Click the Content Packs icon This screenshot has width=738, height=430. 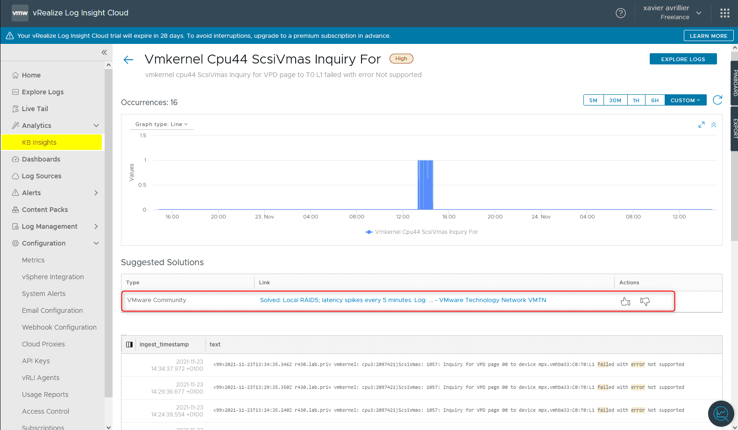(x=15, y=210)
